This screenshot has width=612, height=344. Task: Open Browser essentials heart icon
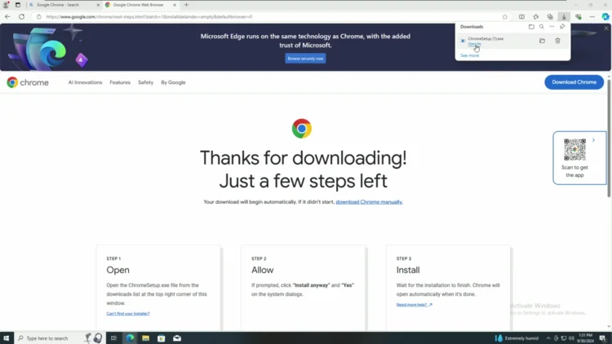(x=578, y=17)
